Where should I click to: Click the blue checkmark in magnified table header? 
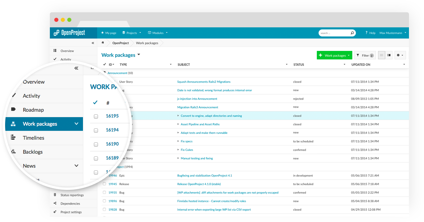pyautogui.click(x=95, y=102)
